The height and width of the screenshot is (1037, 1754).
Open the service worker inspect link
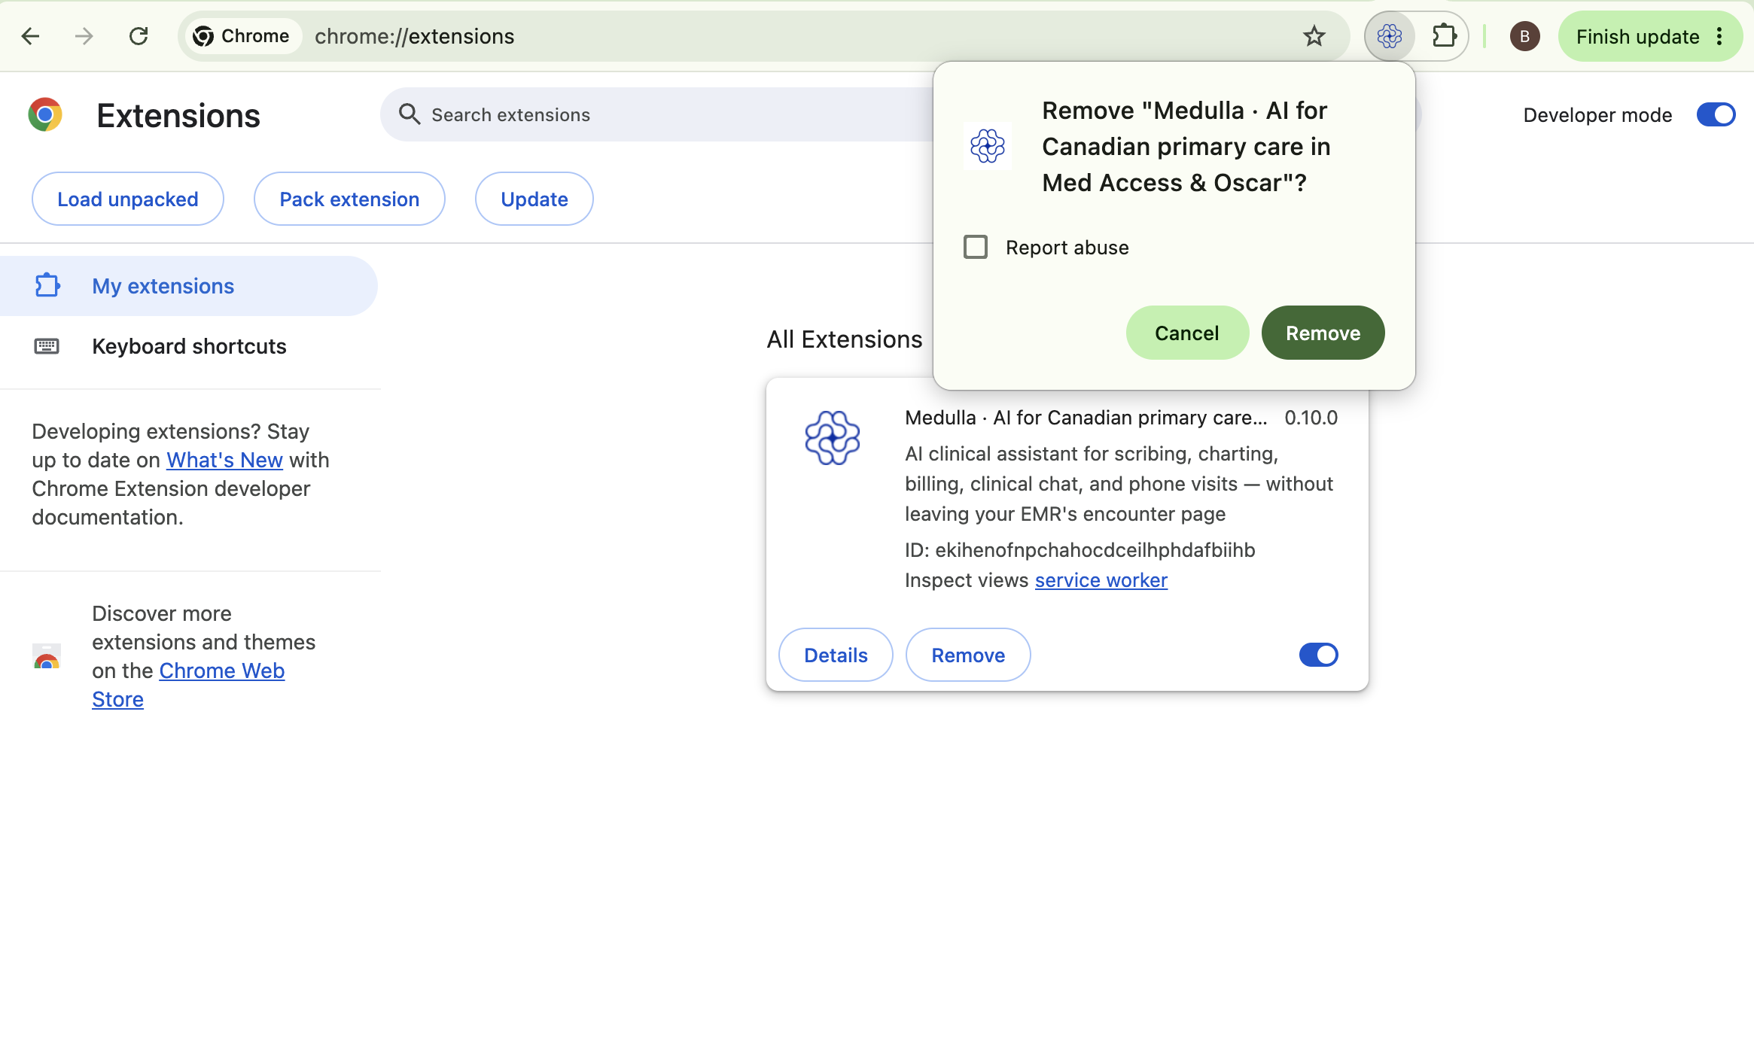click(1101, 580)
